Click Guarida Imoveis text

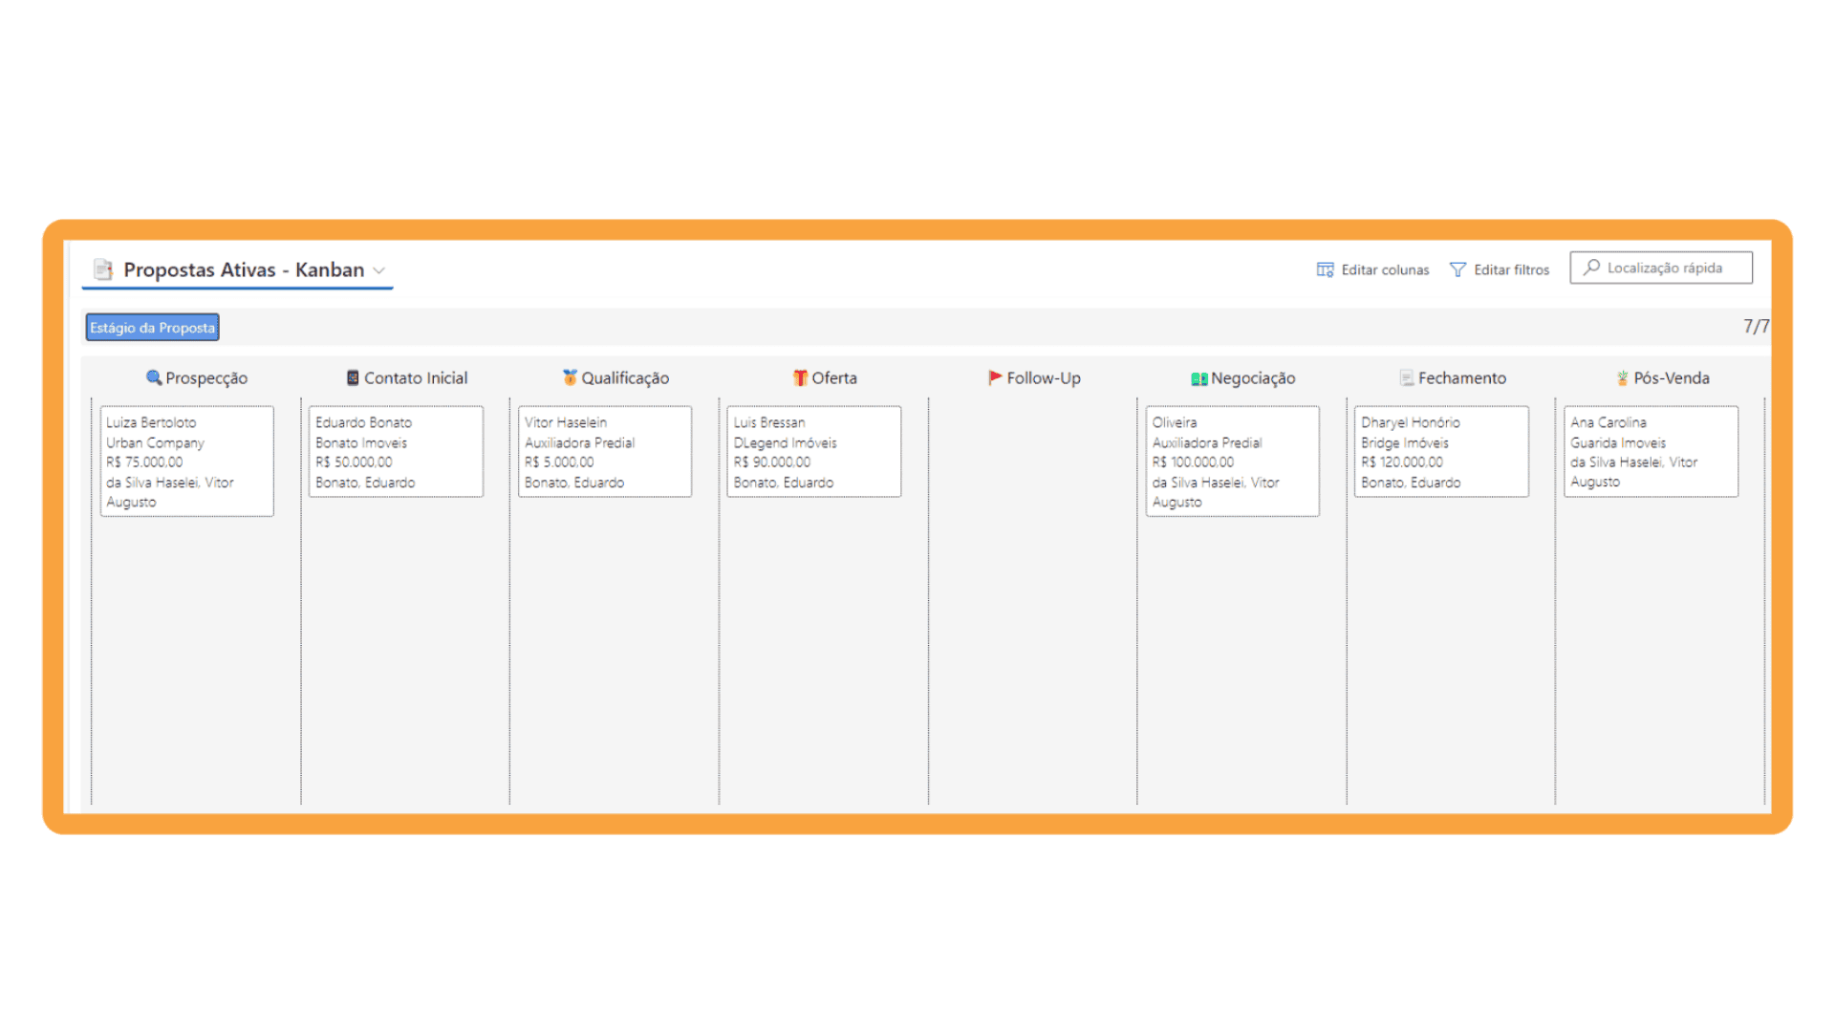[x=1618, y=442]
